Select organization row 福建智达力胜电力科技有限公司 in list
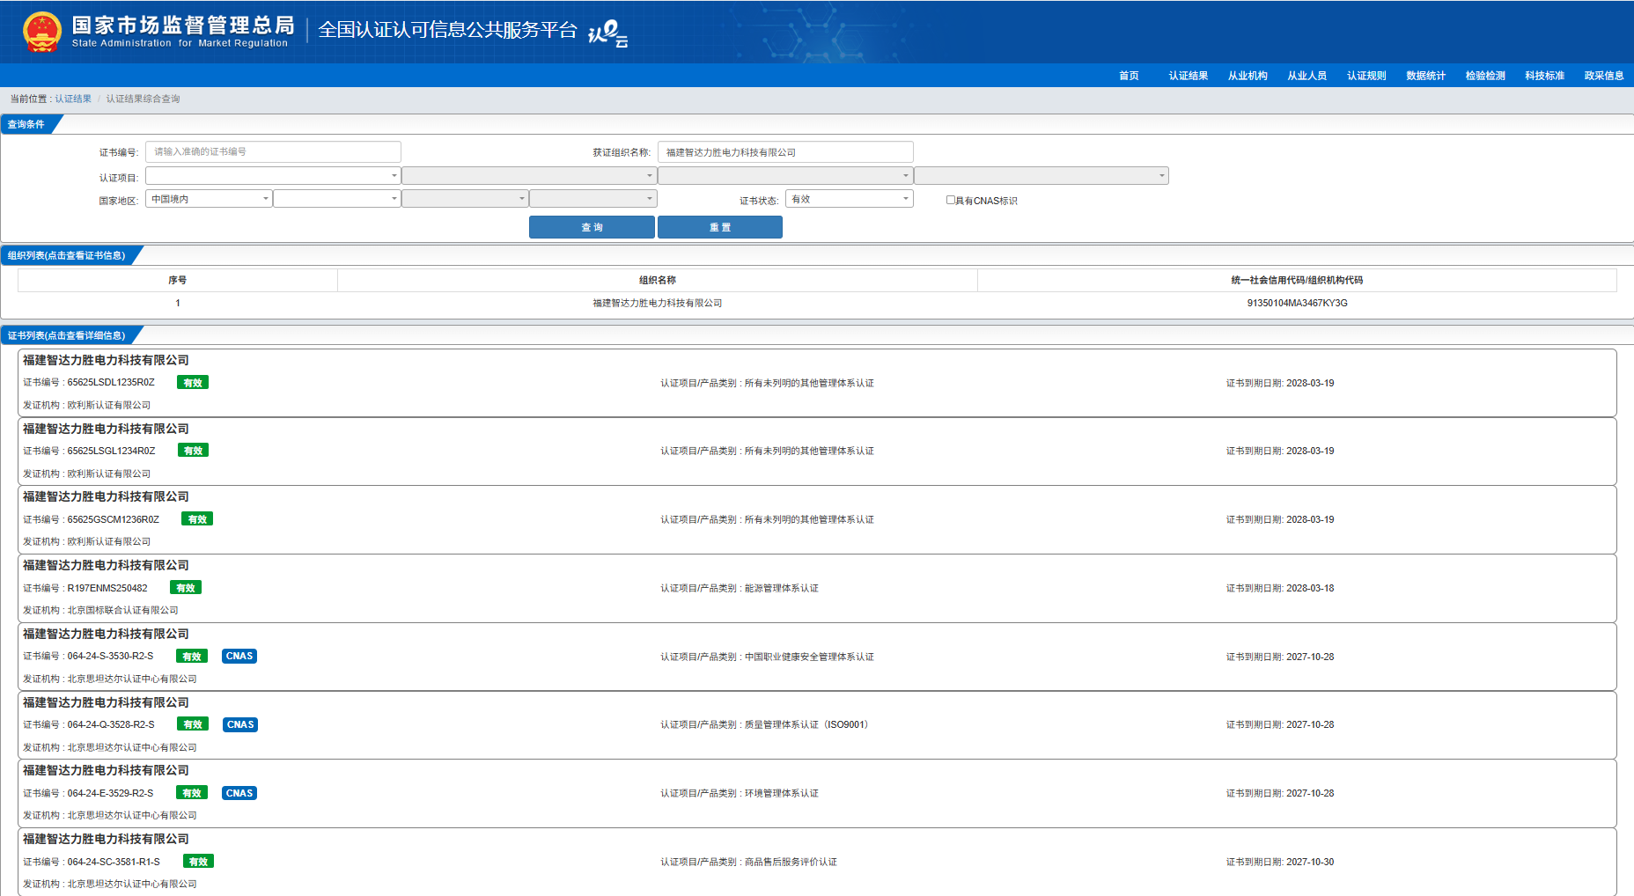The height and width of the screenshot is (896, 1634). [657, 303]
